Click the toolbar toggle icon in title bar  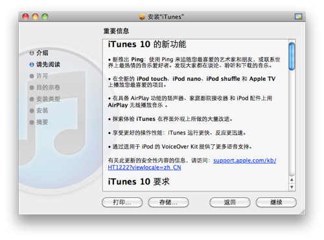click(299, 16)
